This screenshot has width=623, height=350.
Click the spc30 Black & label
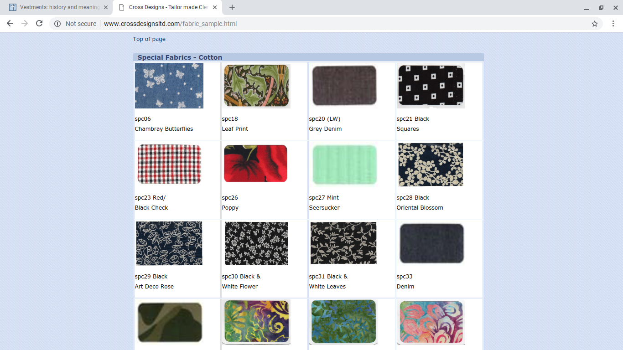(241, 277)
